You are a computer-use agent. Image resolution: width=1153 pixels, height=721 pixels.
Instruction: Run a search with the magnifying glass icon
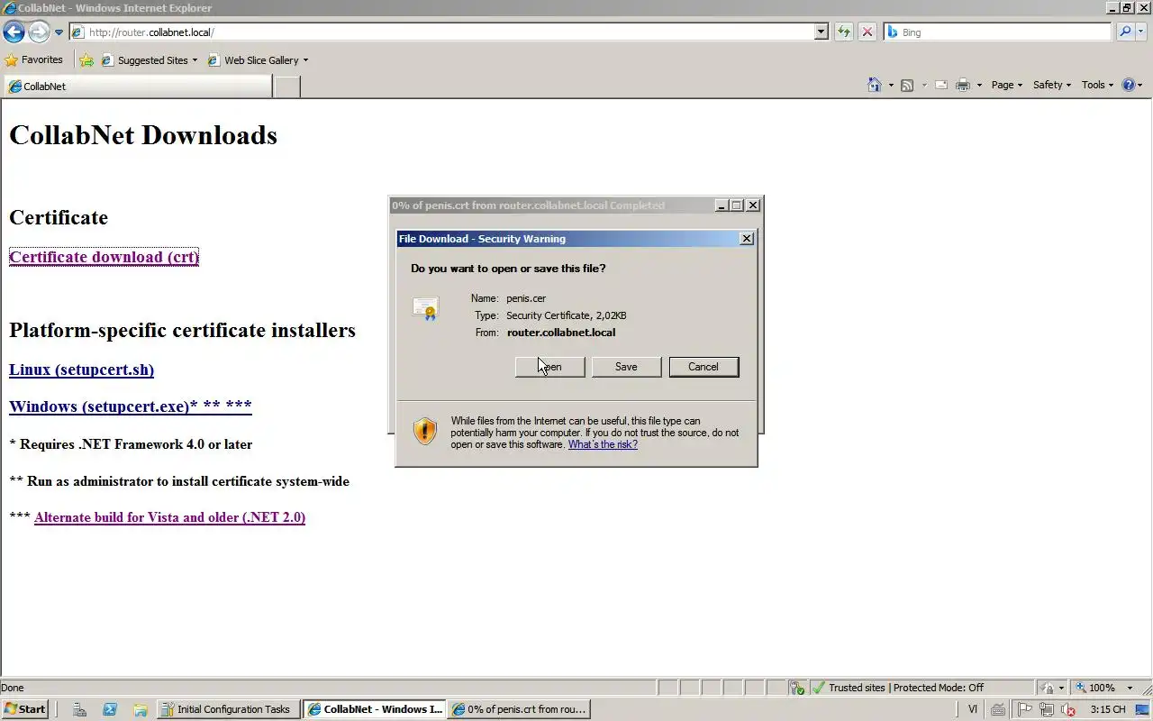[x=1124, y=32]
